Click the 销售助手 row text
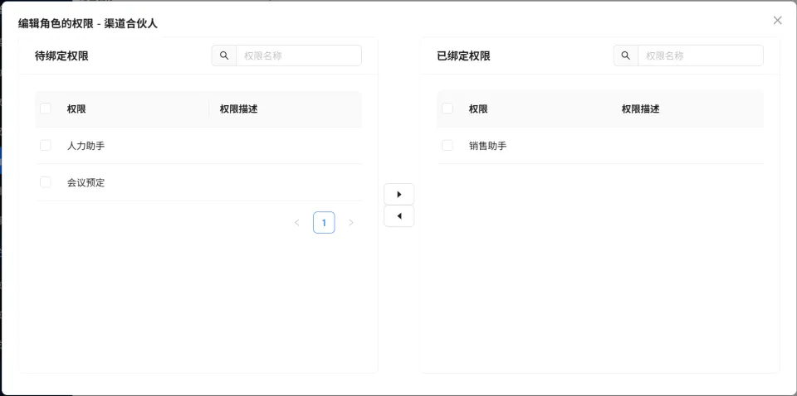797x396 pixels. click(487, 146)
